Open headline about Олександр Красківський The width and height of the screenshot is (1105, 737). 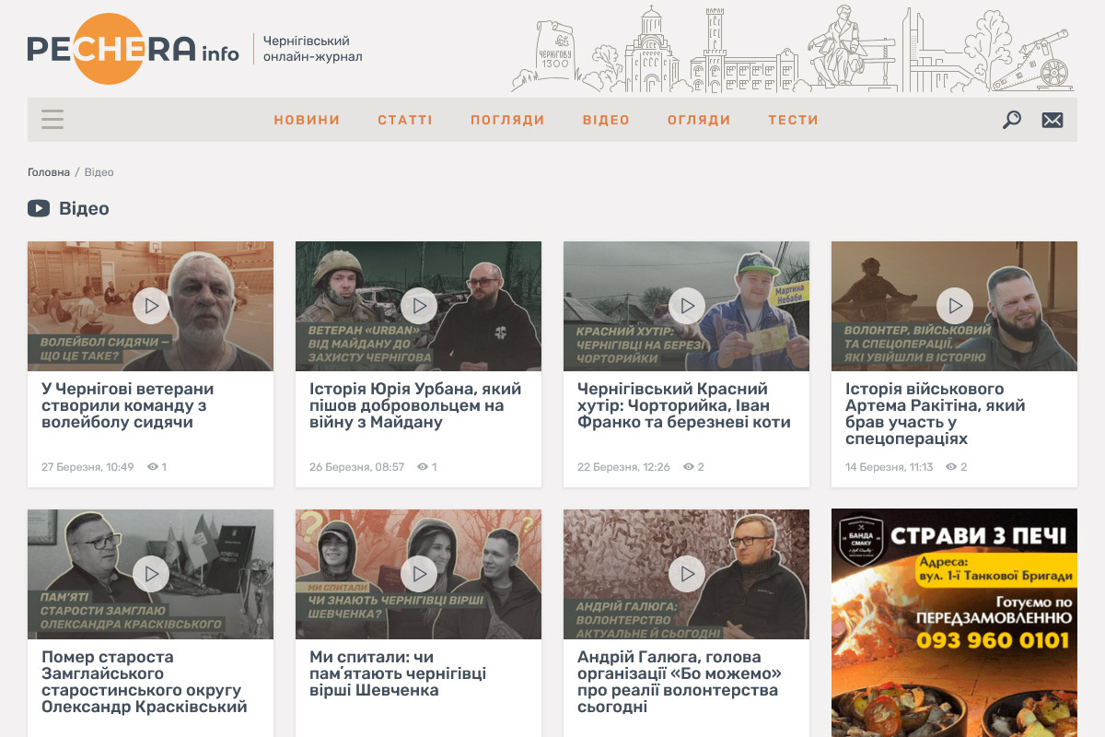coord(145,682)
